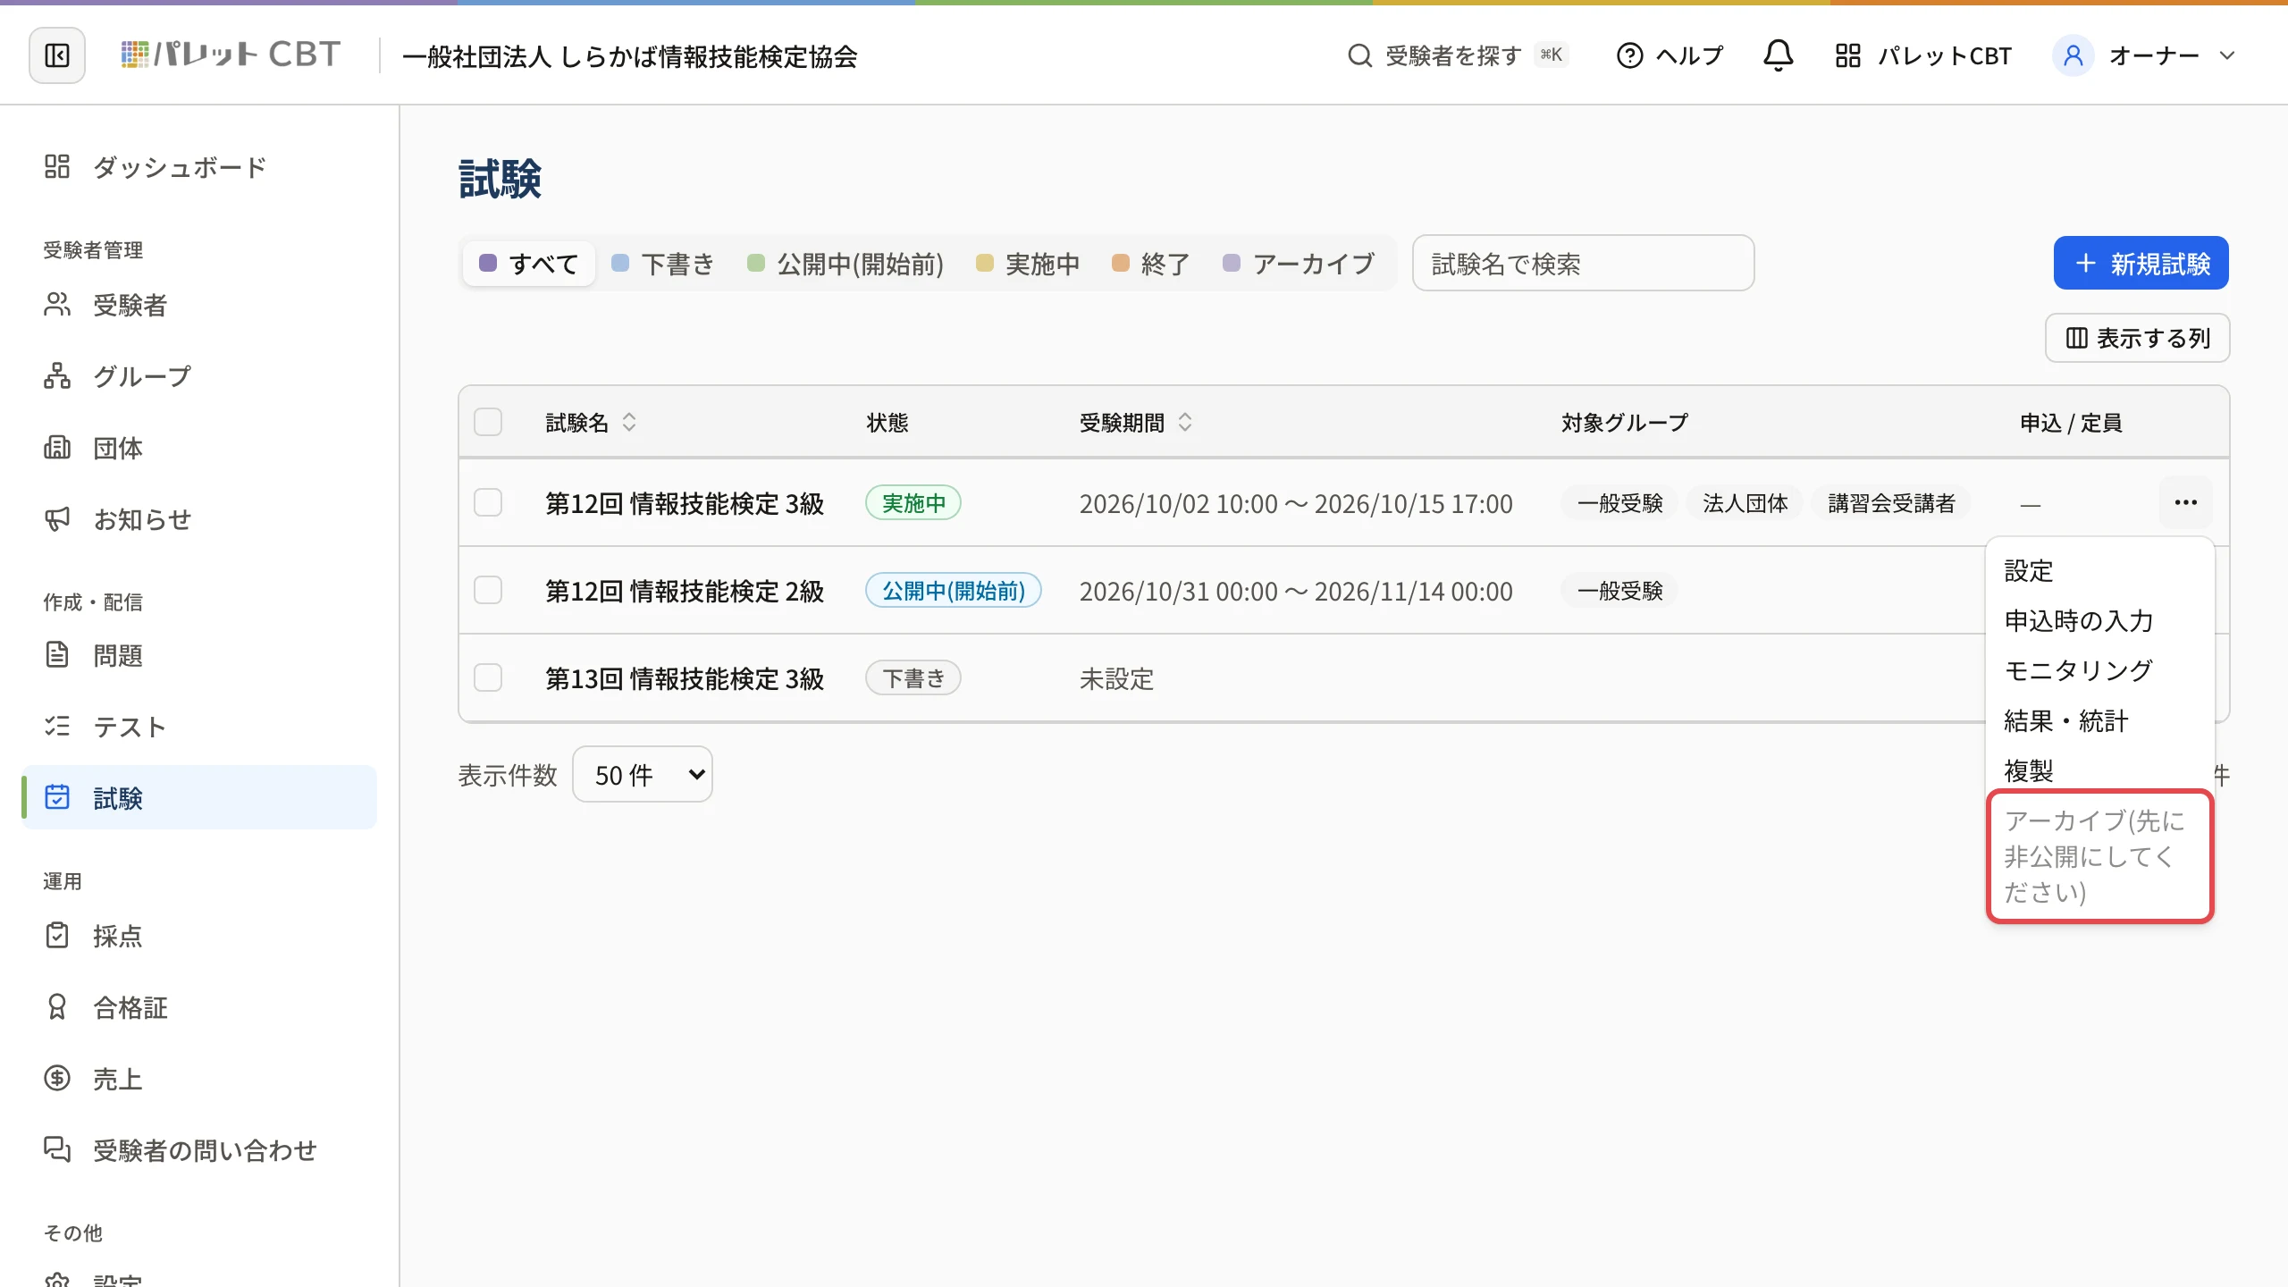Filter by the アーカイブ tab
This screenshot has width=2288, height=1287.
tap(1299, 264)
